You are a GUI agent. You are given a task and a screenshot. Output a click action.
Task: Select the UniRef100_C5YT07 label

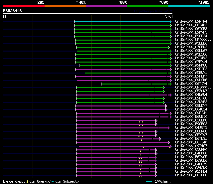click(191, 135)
